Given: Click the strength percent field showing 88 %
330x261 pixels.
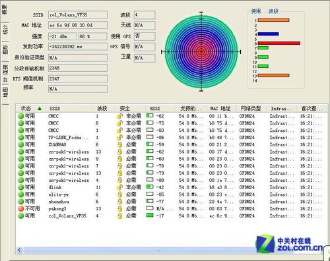Looking at the screenshot, I should [x=93, y=36].
